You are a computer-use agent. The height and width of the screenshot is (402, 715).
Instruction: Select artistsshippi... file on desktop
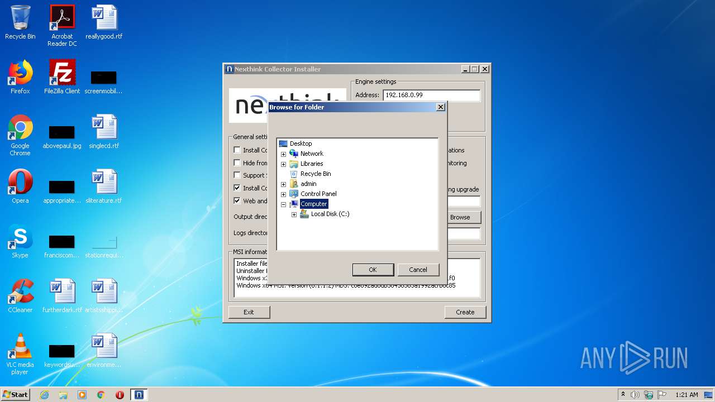click(104, 296)
